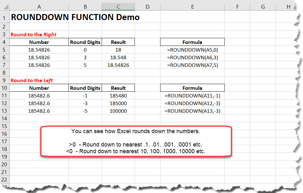The width and height of the screenshot is (303, 193).
Task: Click the 'Round to the Right' heading
Action: click(x=34, y=34)
